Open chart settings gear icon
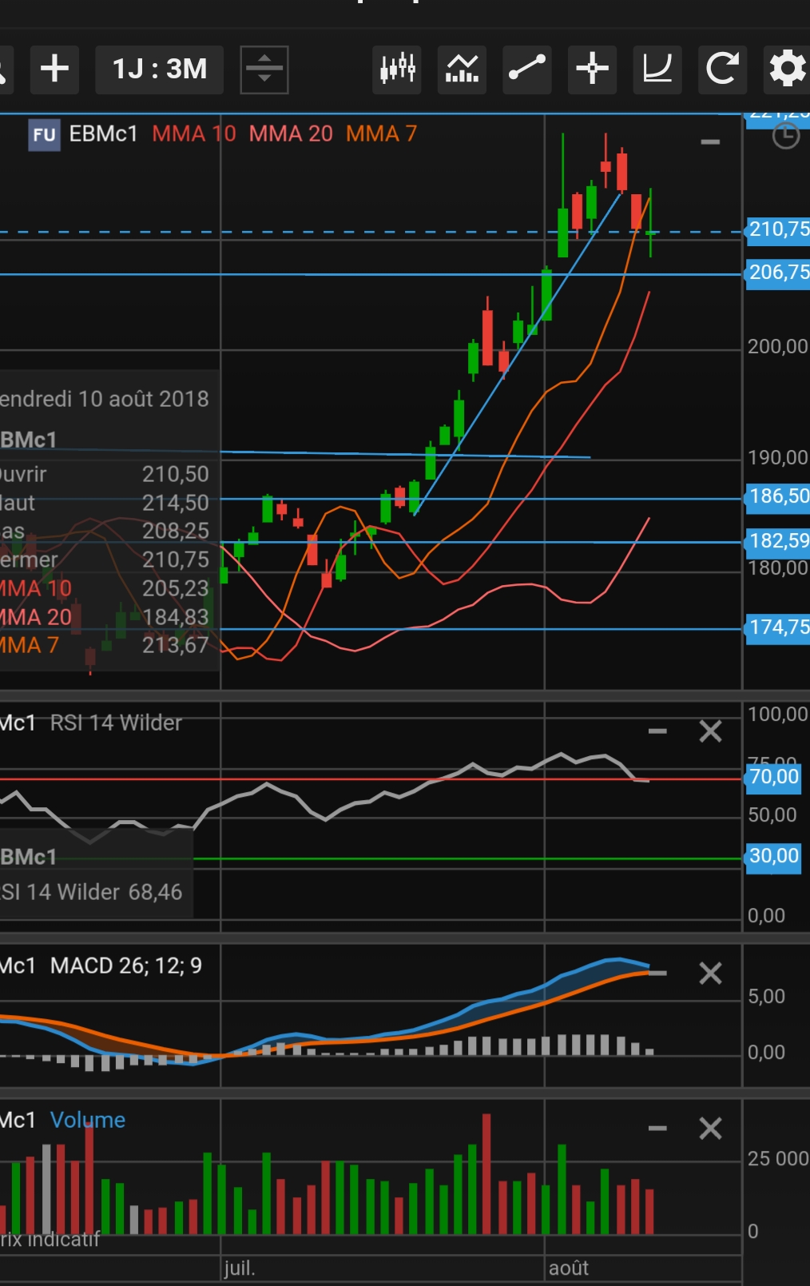The image size is (810, 1286). (x=787, y=70)
